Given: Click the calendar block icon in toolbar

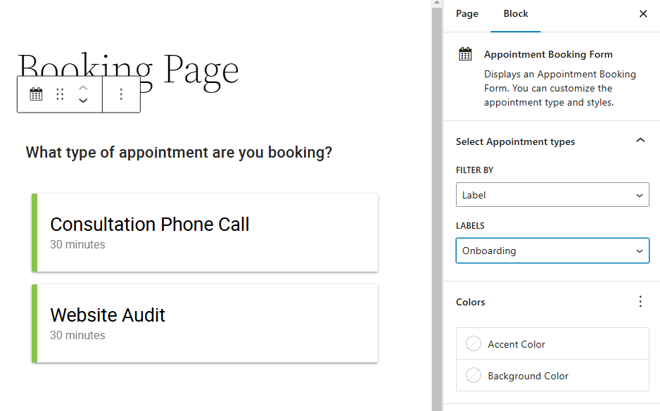Looking at the screenshot, I should coord(36,94).
